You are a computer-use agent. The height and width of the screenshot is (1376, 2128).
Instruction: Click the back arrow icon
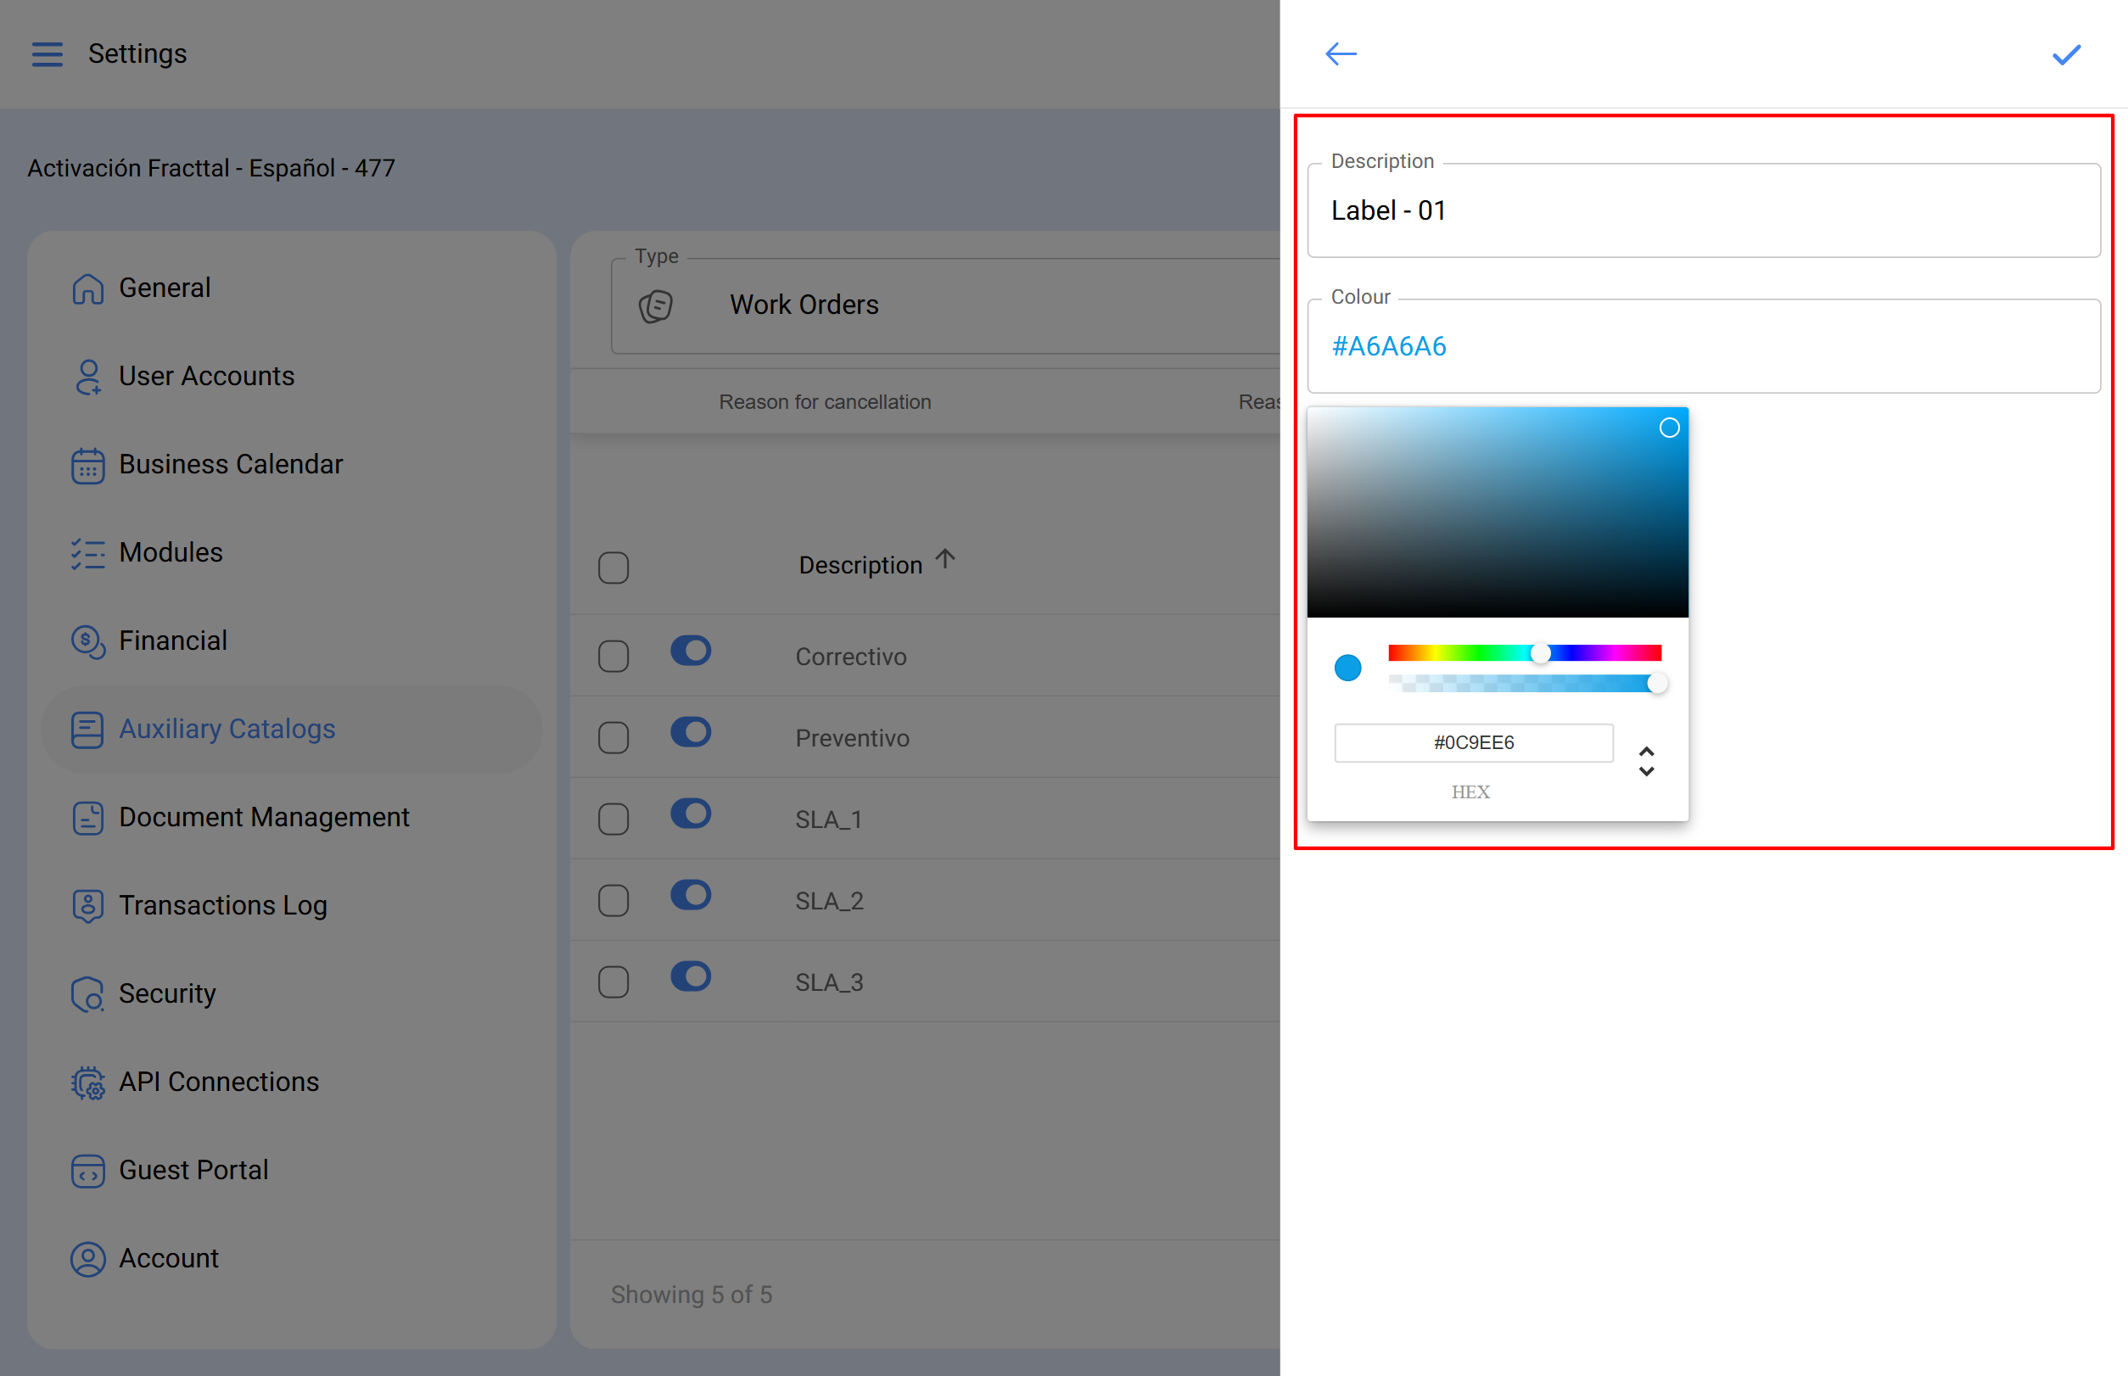(x=1341, y=54)
